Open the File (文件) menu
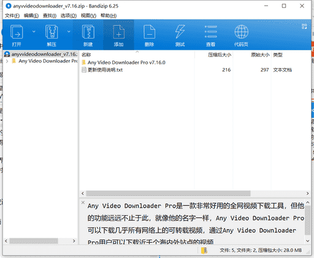 point(12,15)
